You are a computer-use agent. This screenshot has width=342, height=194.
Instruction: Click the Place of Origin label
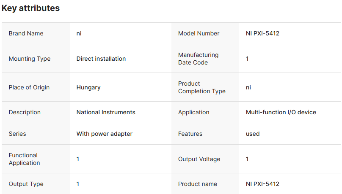(29, 87)
